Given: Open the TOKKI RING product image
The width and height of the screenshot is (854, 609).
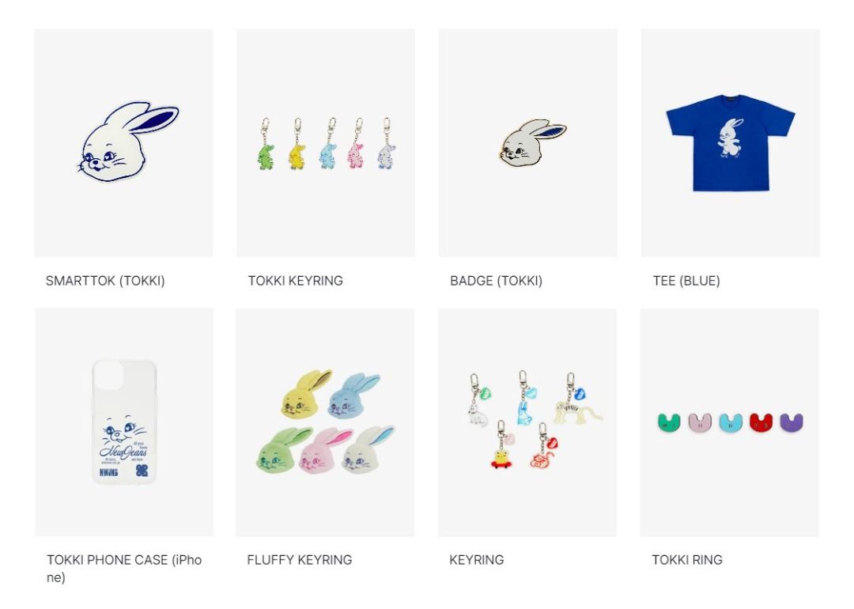Looking at the screenshot, I should click(x=730, y=422).
